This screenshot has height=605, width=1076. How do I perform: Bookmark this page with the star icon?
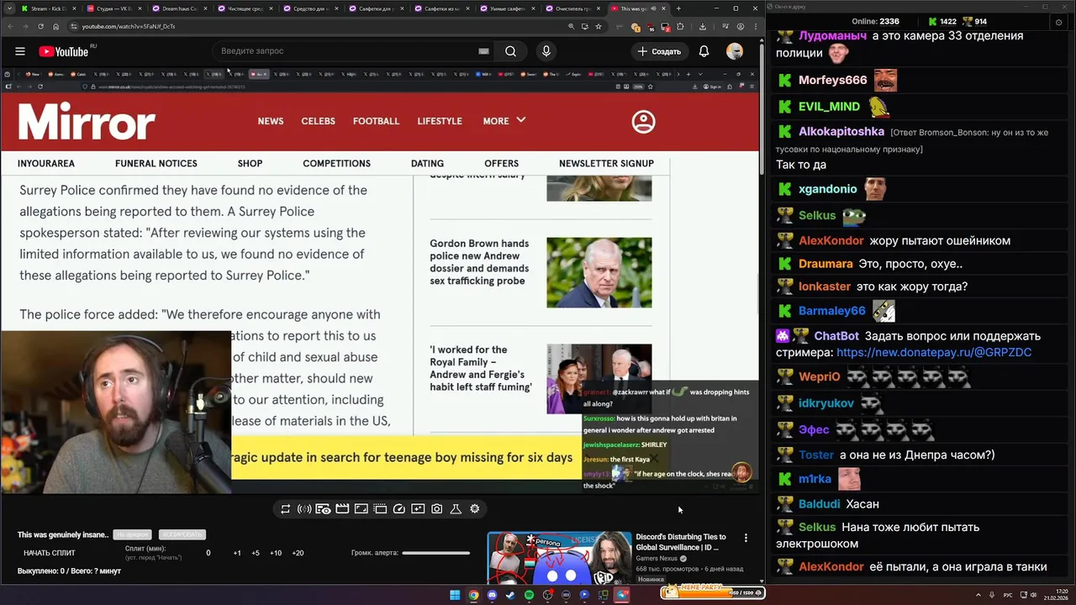pos(599,26)
